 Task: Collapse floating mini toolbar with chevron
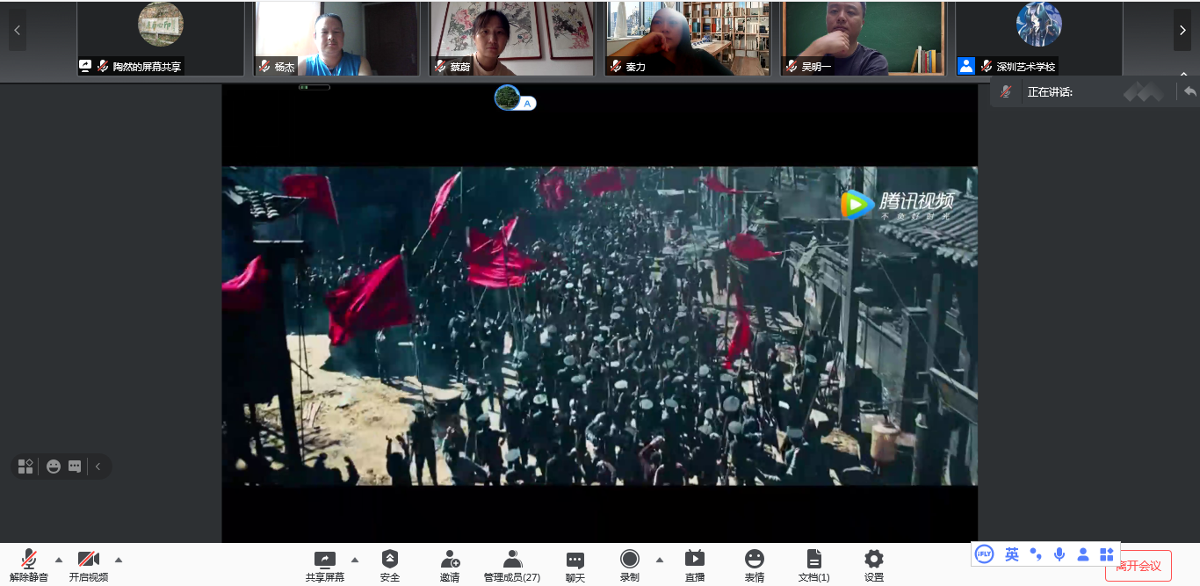pyautogui.click(x=98, y=467)
